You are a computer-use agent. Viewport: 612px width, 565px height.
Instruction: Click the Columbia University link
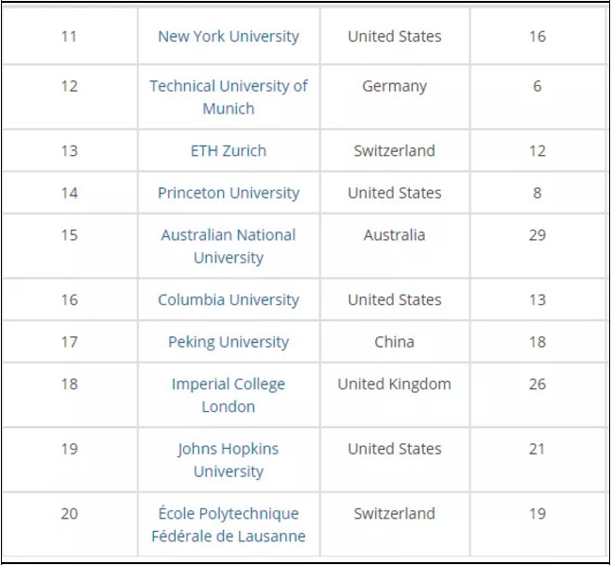tap(229, 300)
